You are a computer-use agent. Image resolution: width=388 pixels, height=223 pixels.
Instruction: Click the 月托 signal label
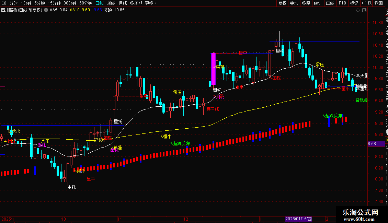click(220, 96)
